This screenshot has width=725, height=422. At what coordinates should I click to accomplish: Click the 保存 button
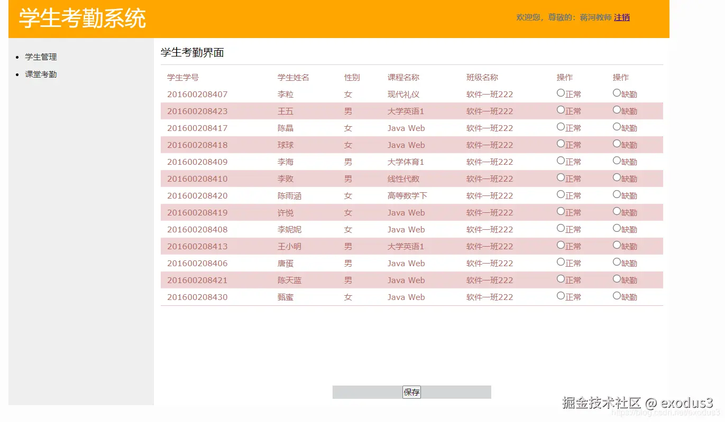click(411, 392)
